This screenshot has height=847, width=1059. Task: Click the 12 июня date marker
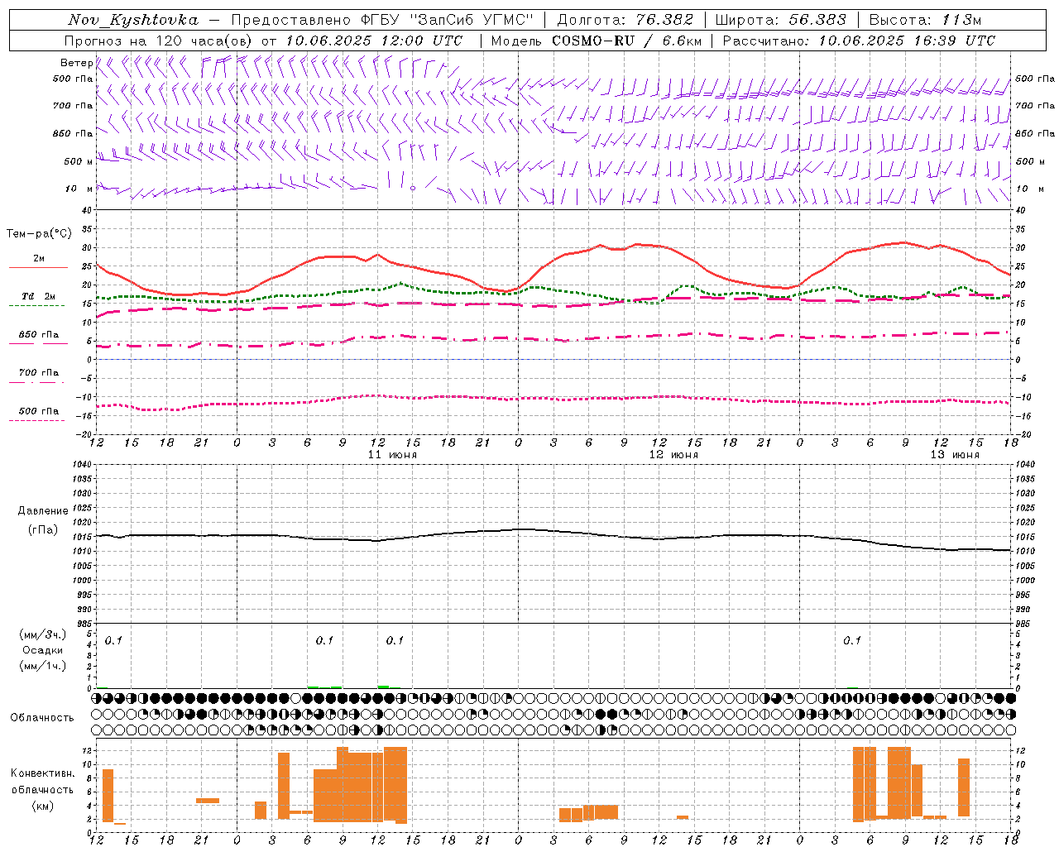coord(673,455)
